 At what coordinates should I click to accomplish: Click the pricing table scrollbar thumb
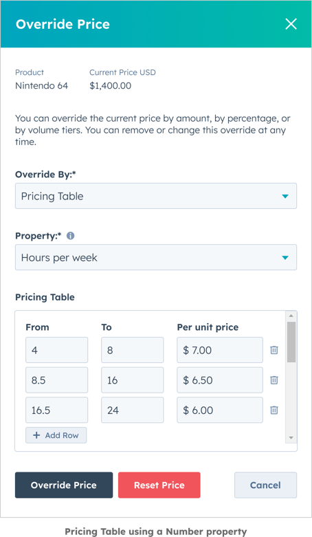pyautogui.click(x=291, y=342)
